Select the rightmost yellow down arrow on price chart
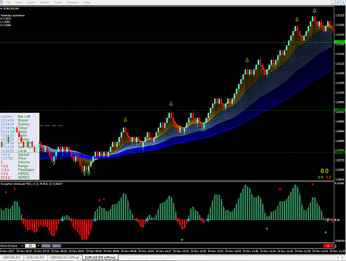 point(314,11)
